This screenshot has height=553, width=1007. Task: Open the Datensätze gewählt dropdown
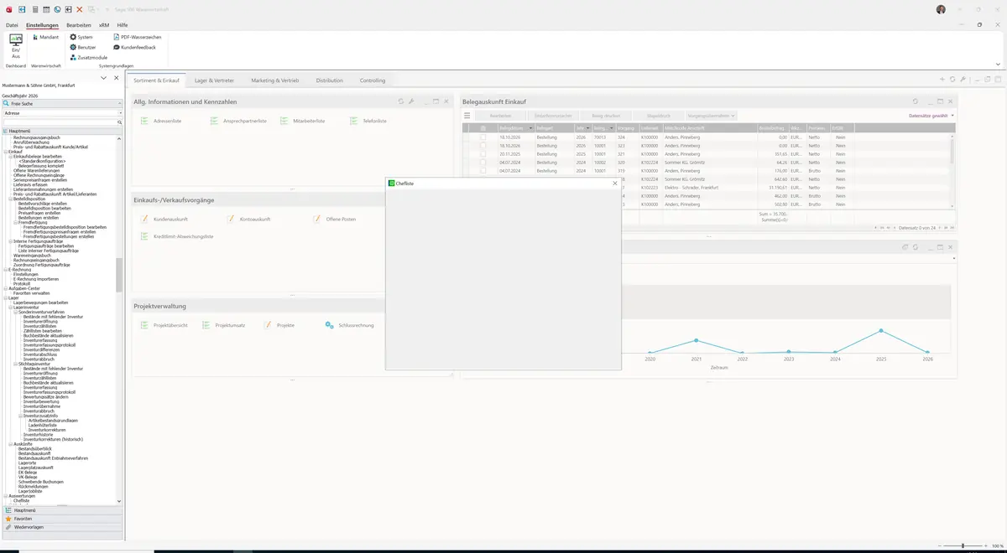tap(931, 116)
